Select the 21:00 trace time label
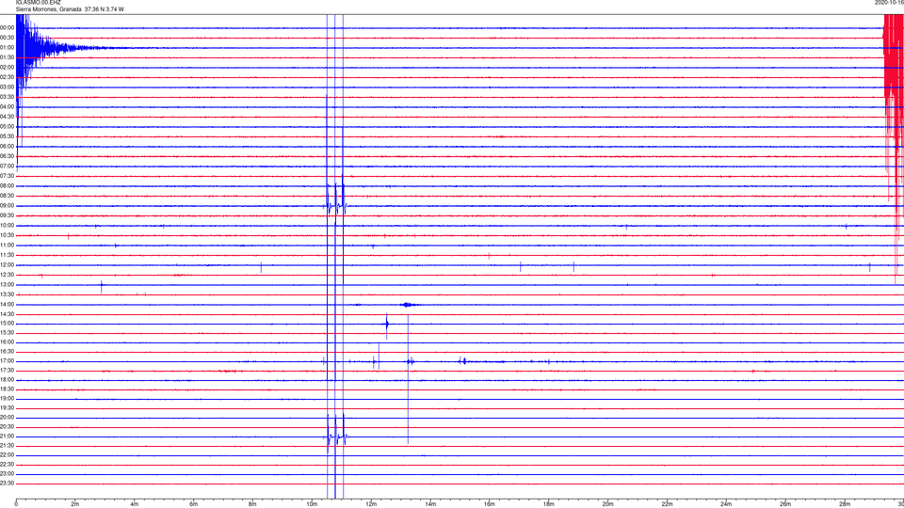Viewport: 904px width, 508px height. click(8, 437)
